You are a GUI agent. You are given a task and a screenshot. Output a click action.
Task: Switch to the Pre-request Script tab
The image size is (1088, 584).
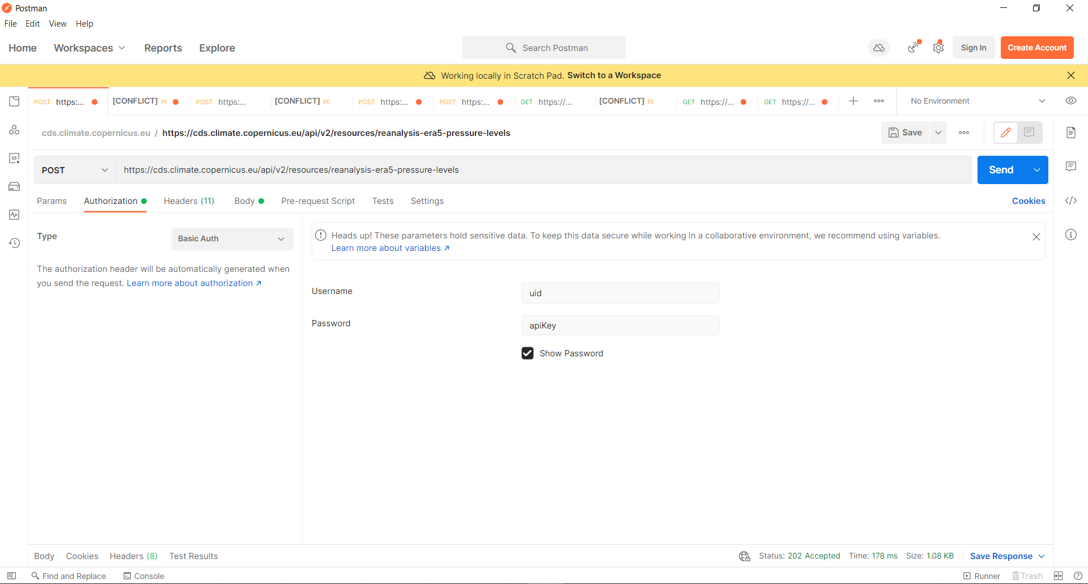point(318,201)
